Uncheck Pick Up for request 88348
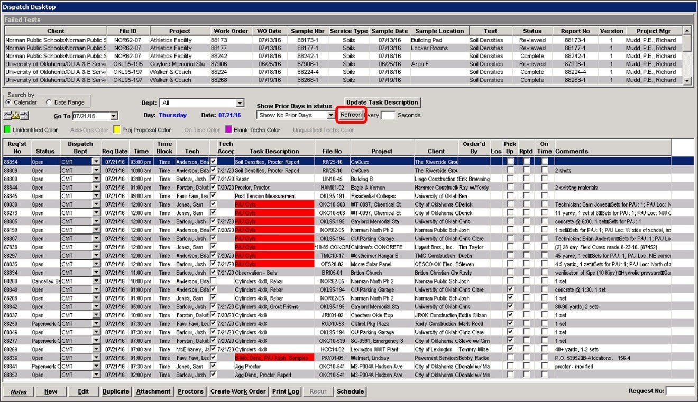Screen dimensions: 698x402 point(510,289)
